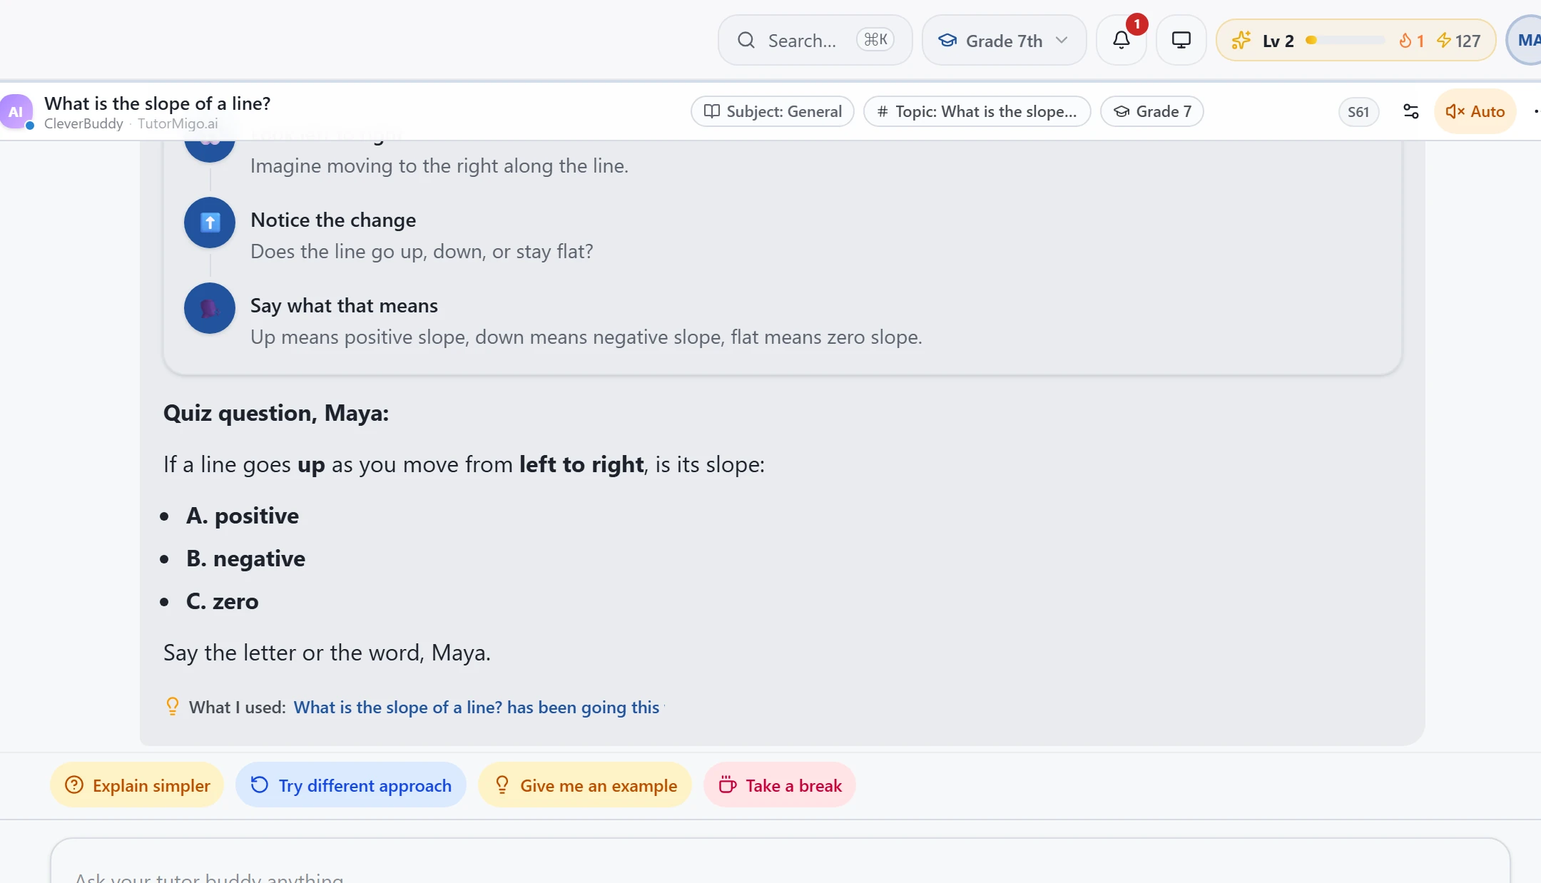Screen dimensions: 1541x883
Task: Click the speaking head step icon
Action: click(x=210, y=308)
